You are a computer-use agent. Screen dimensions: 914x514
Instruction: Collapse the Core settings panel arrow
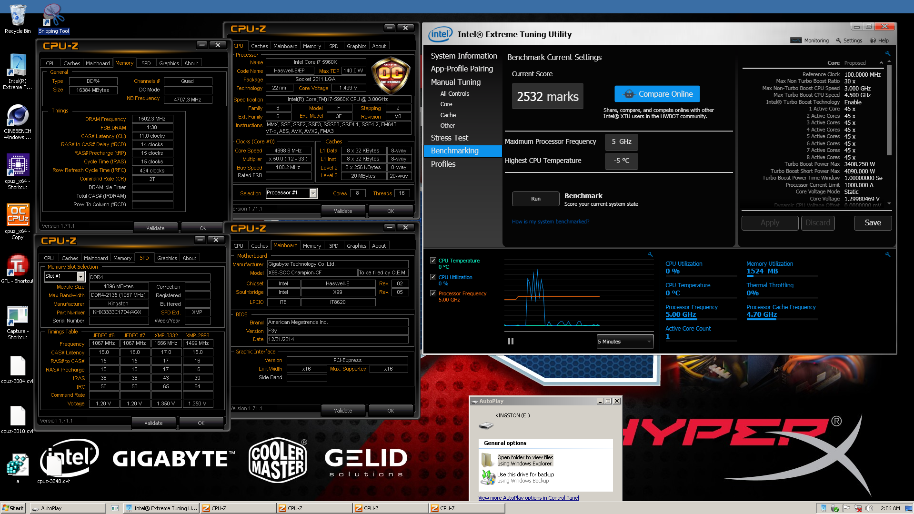(881, 63)
